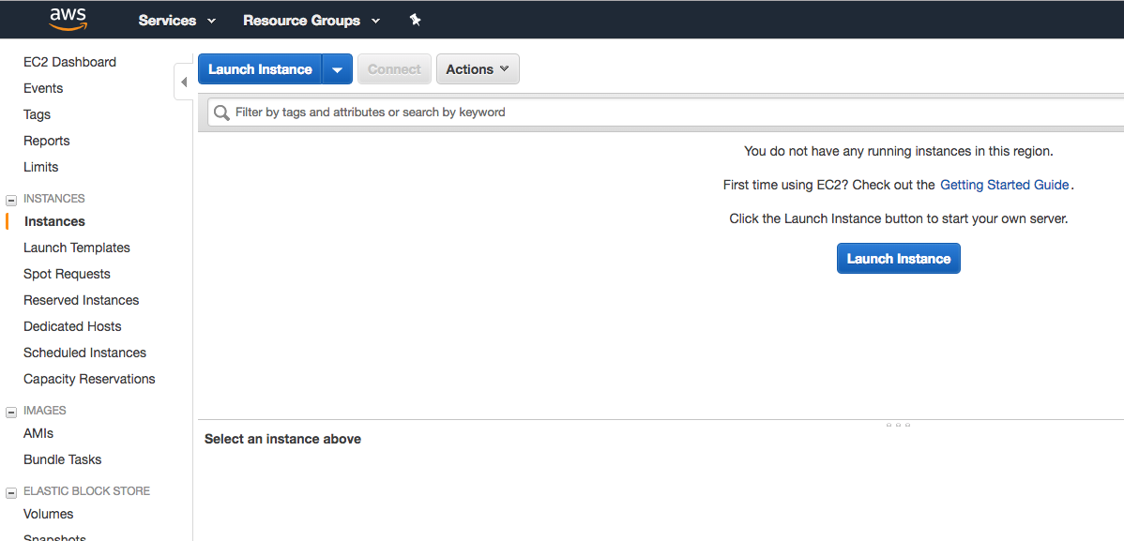Open AMIs in the sidebar
This screenshot has width=1124, height=541.
(38, 433)
